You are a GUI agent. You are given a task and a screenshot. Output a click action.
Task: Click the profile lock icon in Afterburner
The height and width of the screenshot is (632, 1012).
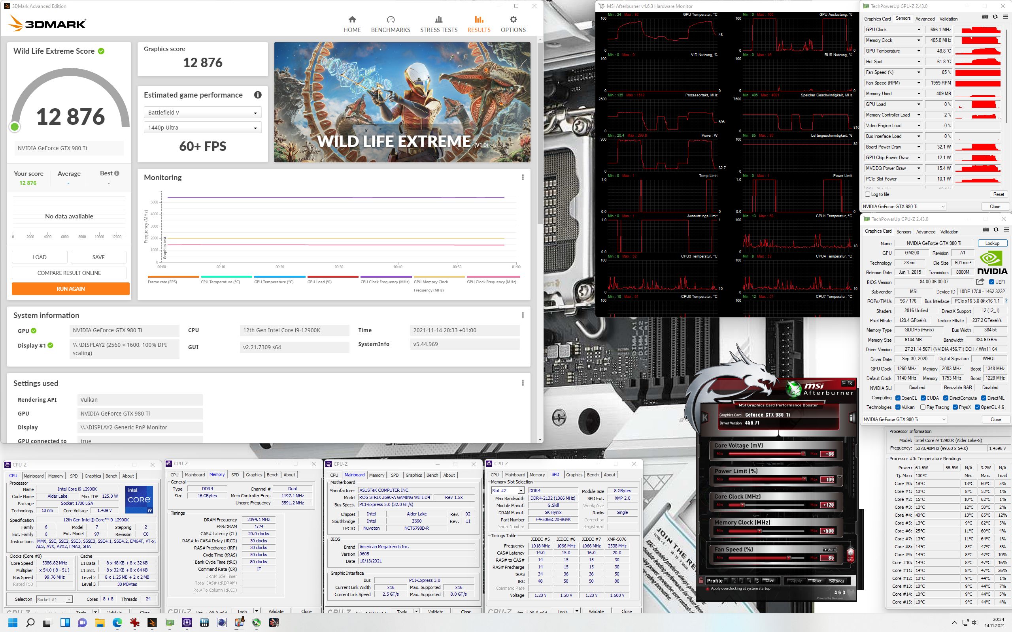(x=701, y=581)
